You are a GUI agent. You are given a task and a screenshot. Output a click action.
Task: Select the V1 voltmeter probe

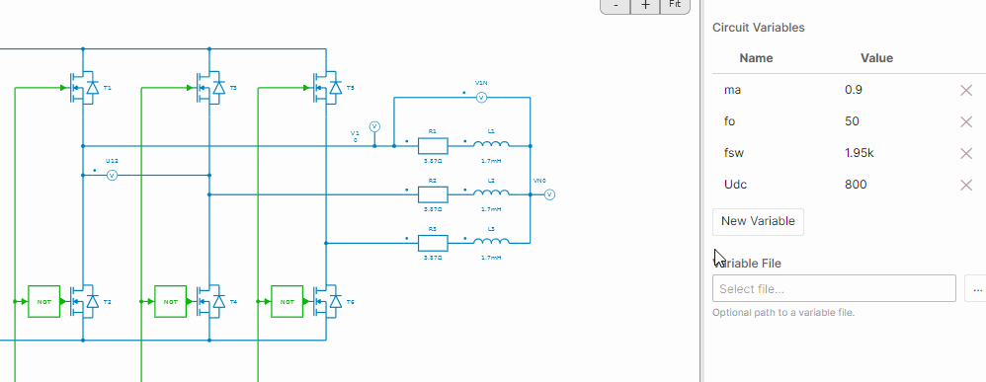374,127
